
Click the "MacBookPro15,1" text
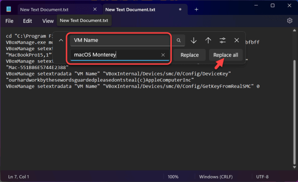[x=28, y=55]
